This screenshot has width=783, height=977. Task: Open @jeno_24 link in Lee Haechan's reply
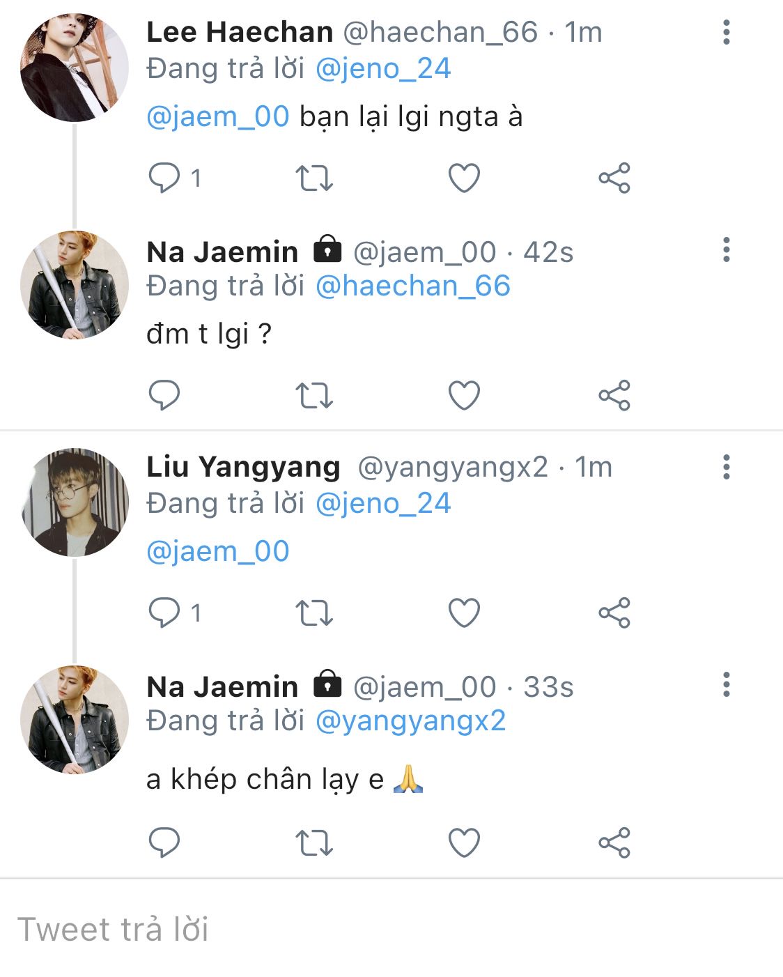[383, 68]
